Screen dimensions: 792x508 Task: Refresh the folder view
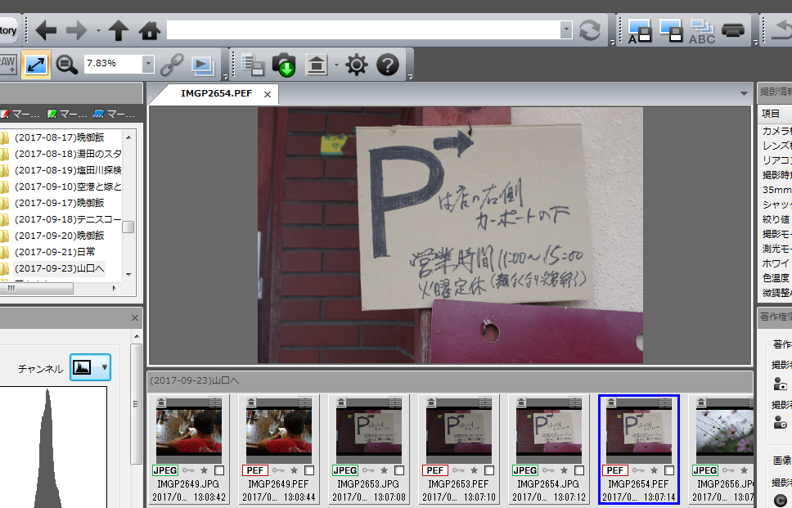pos(589,31)
